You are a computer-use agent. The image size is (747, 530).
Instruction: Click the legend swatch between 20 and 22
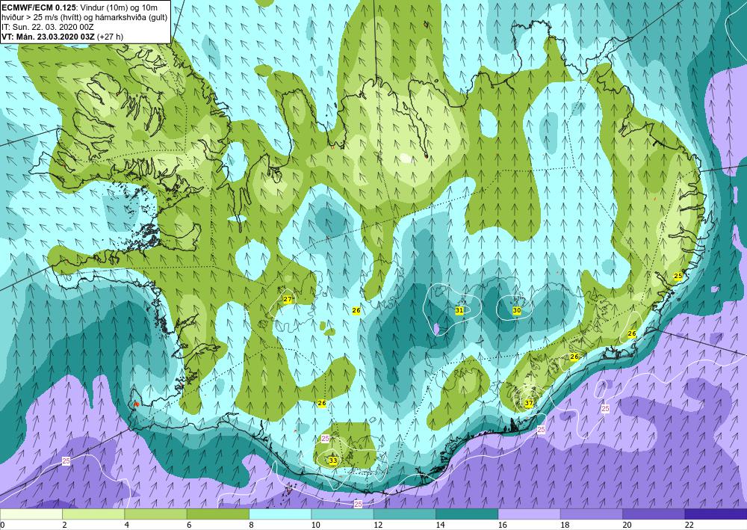pyautogui.click(x=654, y=514)
